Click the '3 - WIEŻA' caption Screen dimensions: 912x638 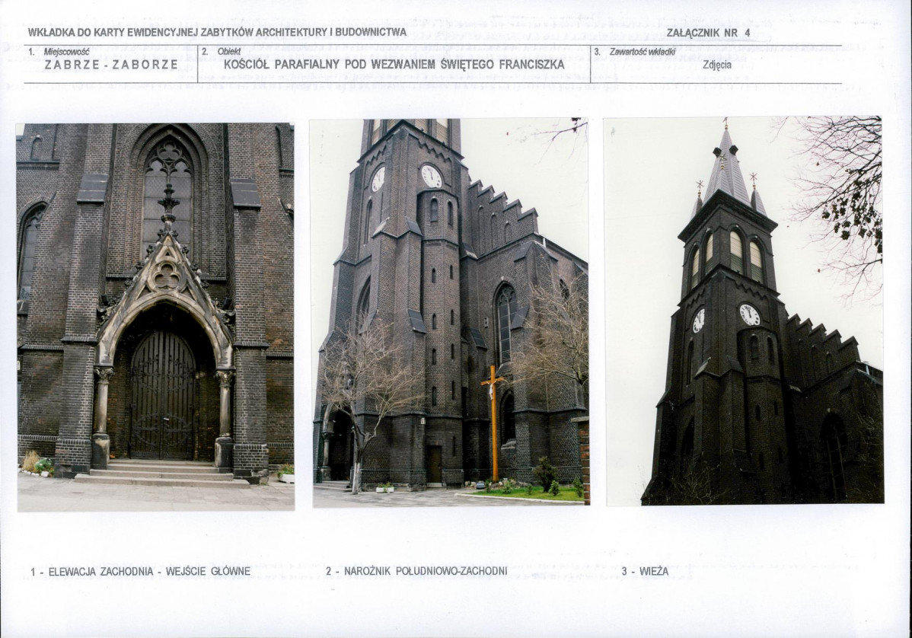(645, 571)
